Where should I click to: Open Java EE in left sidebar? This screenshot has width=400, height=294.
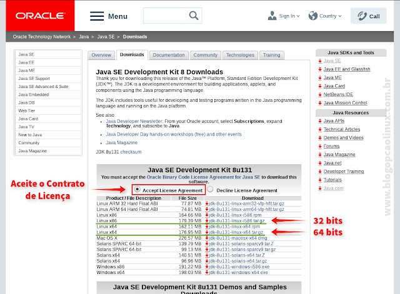click(48, 62)
